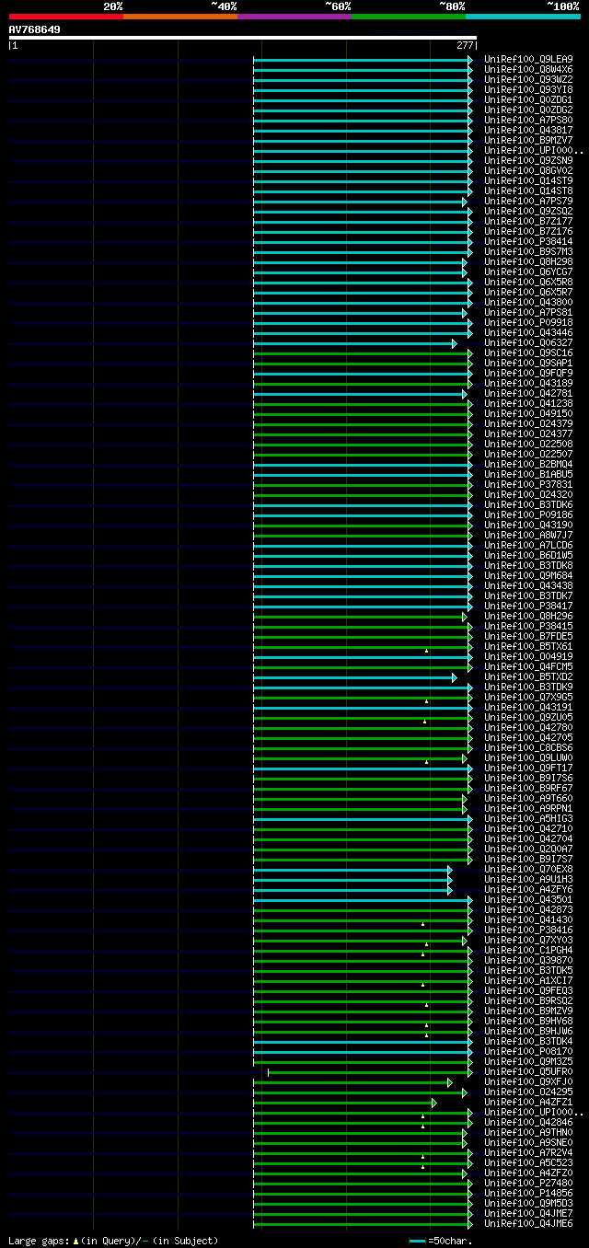The width and height of the screenshot is (589, 1248).
Task: Open hit UniRef100_A5HIG3
Action: coord(528,819)
